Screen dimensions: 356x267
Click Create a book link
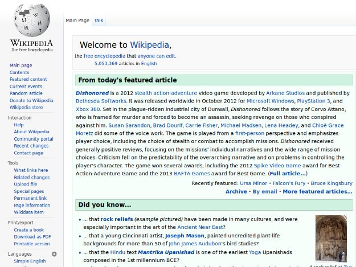pos(29,230)
